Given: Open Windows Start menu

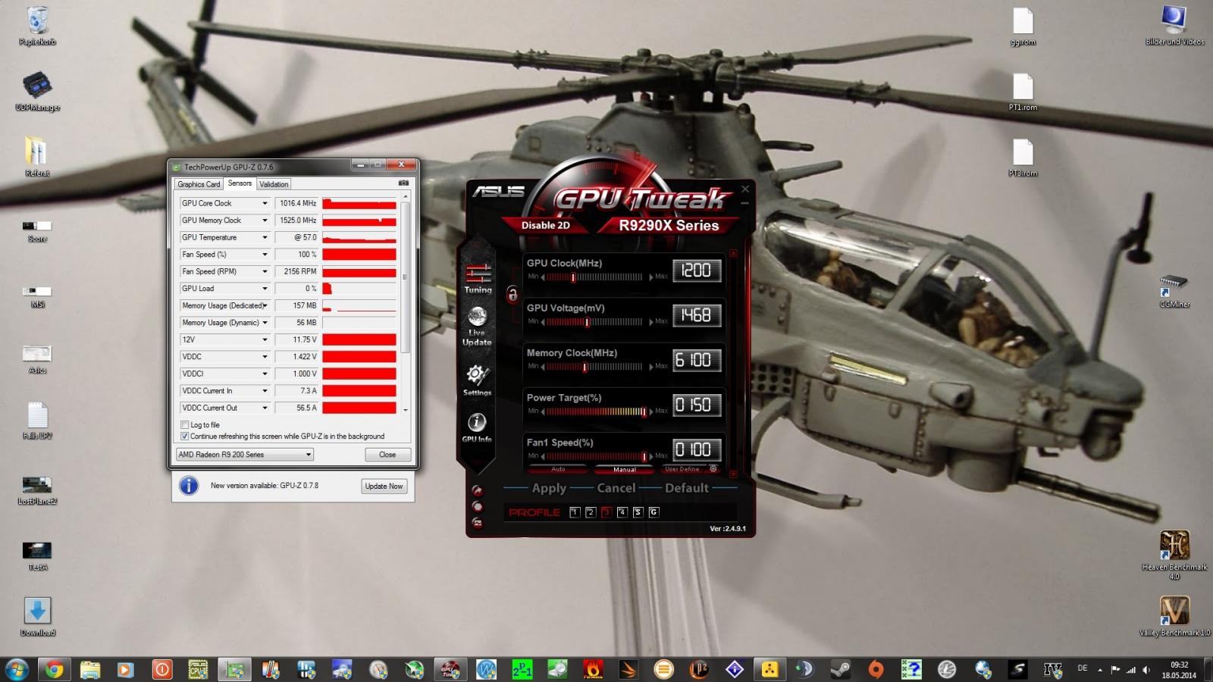Looking at the screenshot, I should click(x=17, y=669).
